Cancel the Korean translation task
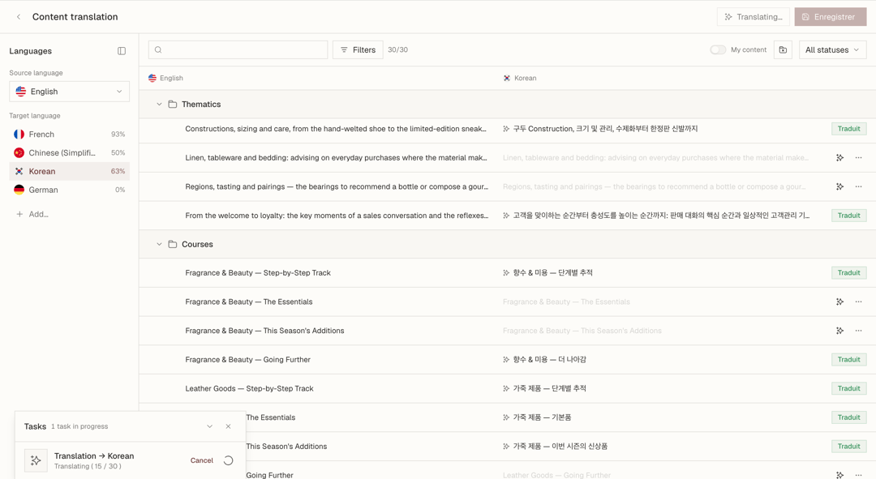 click(202, 460)
